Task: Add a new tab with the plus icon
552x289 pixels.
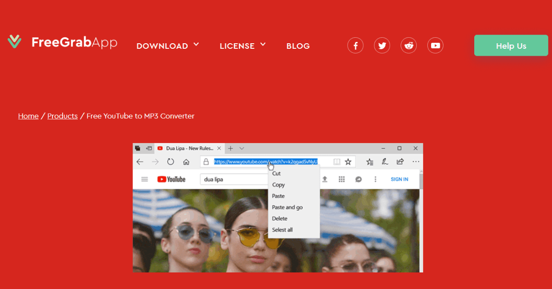Action: (x=231, y=148)
